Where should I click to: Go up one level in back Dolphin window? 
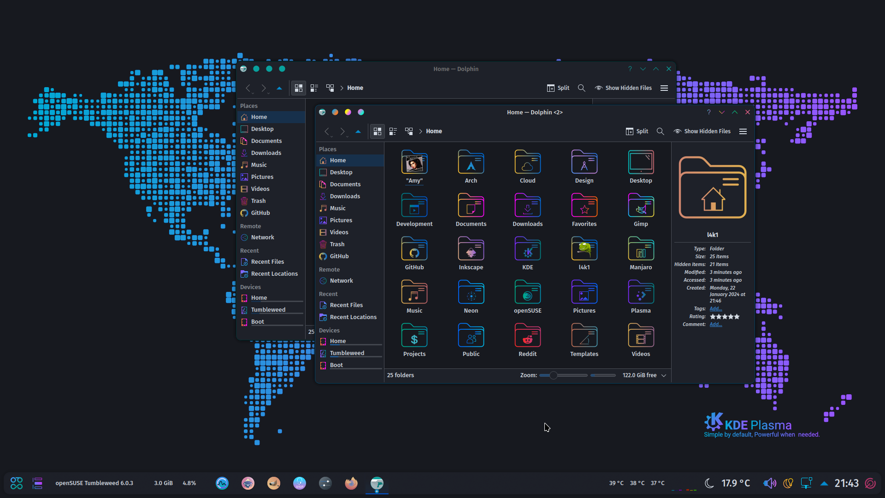click(279, 88)
